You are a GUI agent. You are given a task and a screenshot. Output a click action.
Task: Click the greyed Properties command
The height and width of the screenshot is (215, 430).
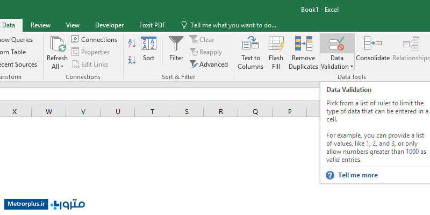click(90, 52)
